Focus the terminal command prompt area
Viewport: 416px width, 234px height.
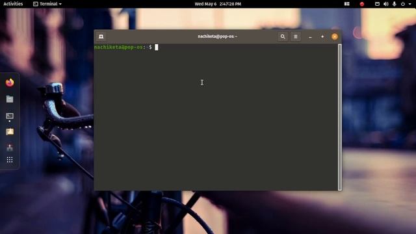point(216,117)
